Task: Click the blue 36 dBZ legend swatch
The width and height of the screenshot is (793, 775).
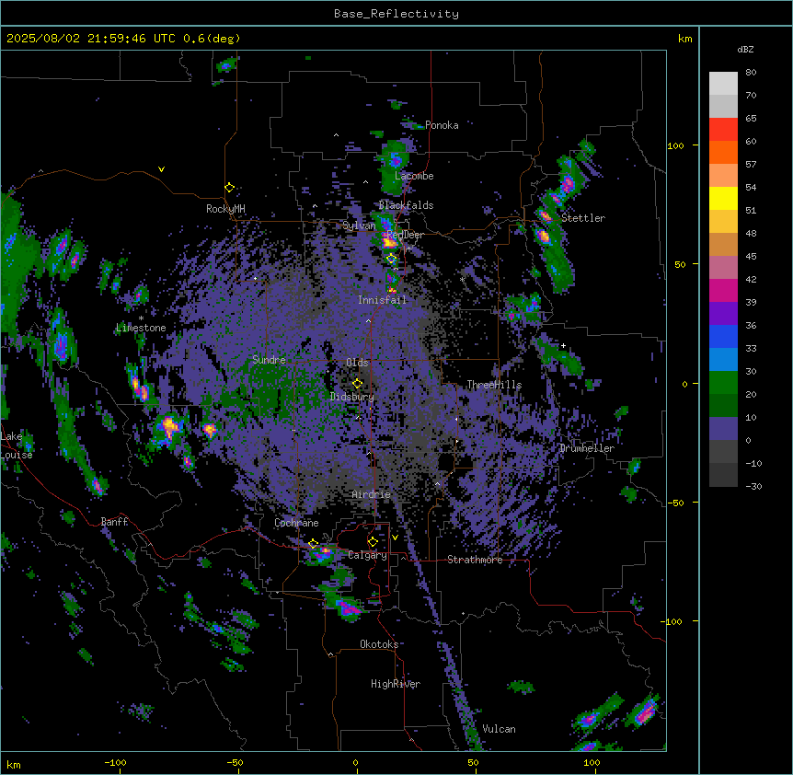Action: pyautogui.click(x=723, y=336)
